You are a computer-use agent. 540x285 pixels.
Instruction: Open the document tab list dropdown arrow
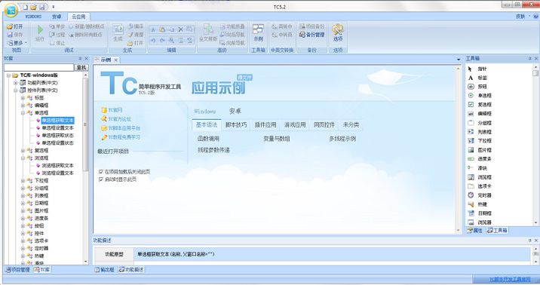(x=459, y=60)
